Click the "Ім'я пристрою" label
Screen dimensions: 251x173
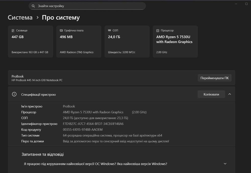[32, 106]
